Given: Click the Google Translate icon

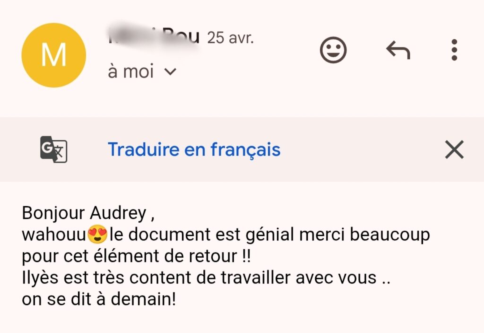Looking at the screenshot, I should point(53,149).
